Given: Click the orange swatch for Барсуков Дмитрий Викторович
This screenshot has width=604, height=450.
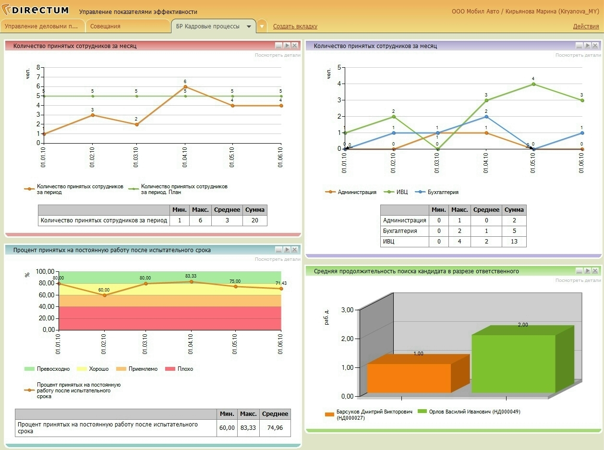Looking at the screenshot, I should (x=329, y=414).
